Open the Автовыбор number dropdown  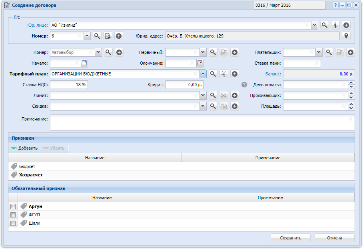[98, 52]
